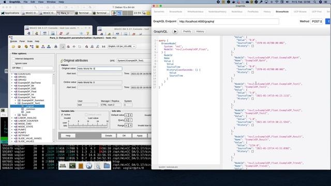Screen dimensions: 331x186
Task: Select the SLIDE_VALVE_HAND1 tree item
Action: (x=30, y=138)
